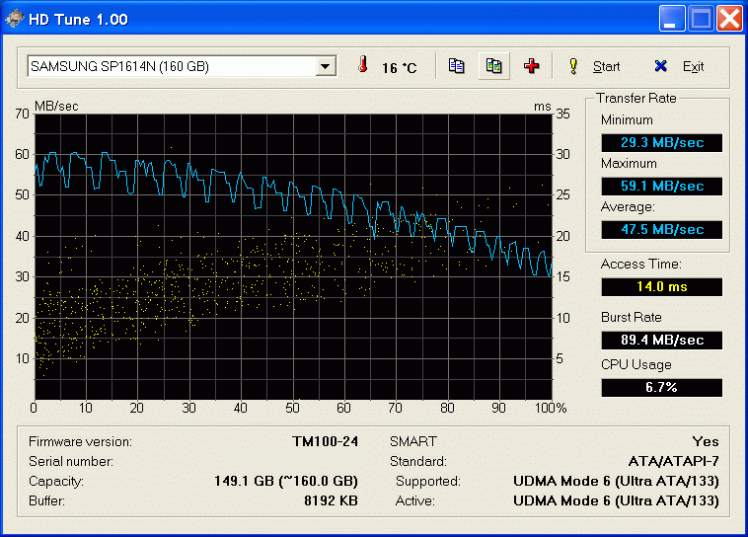Click the yellow exclamation Start icon
This screenshot has width=748, height=537.
tap(574, 66)
